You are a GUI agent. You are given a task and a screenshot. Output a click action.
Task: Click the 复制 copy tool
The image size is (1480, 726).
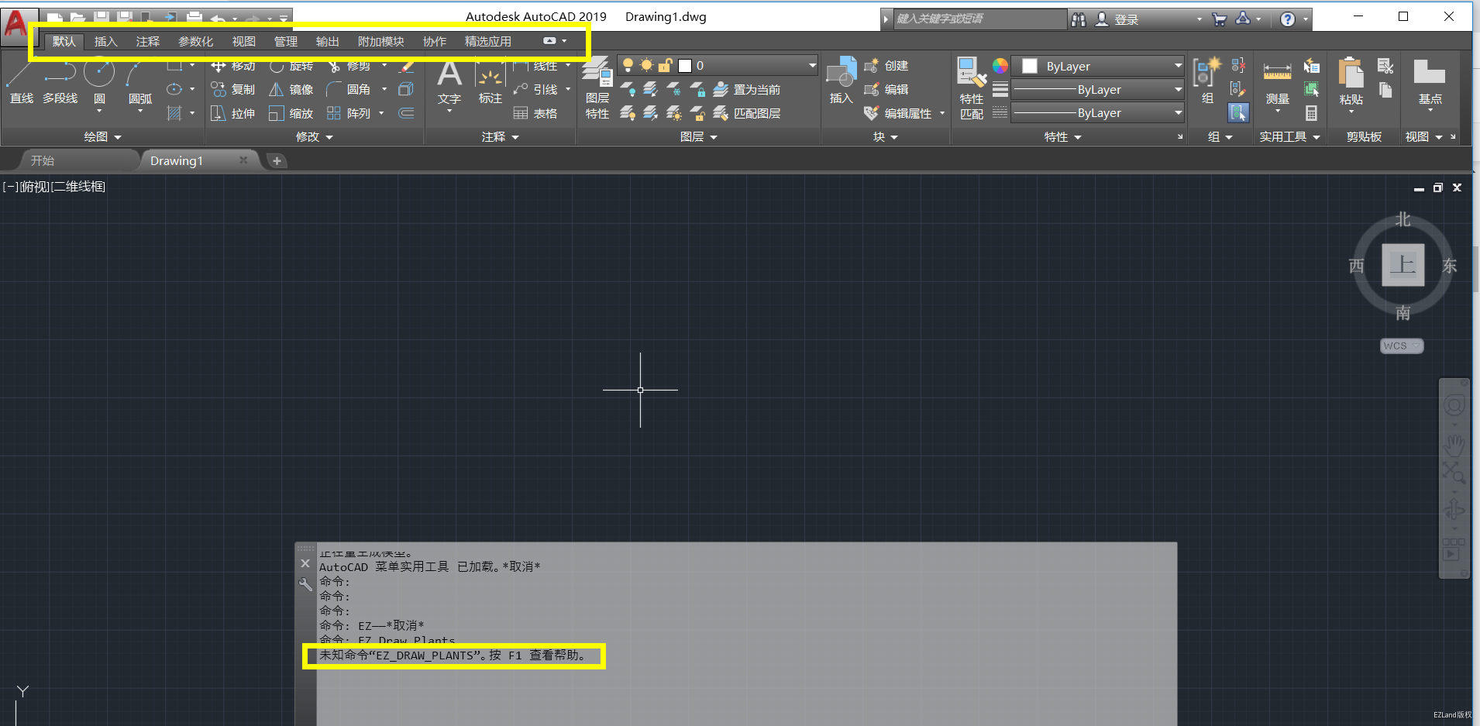click(233, 90)
